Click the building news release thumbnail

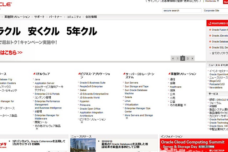click(x=83, y=145)
